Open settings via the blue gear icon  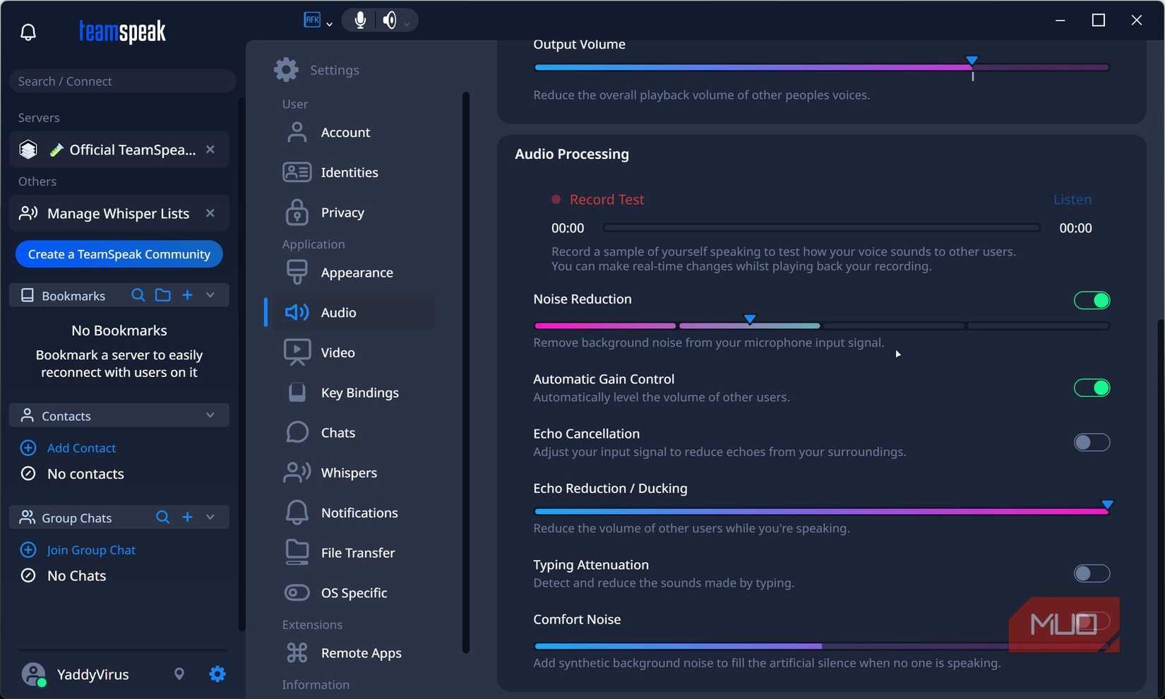217,674
